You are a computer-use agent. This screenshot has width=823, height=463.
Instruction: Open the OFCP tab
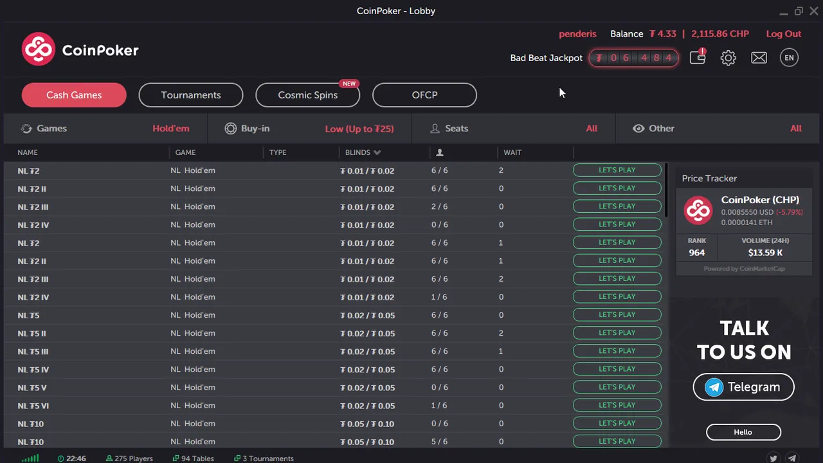[424, 95]
